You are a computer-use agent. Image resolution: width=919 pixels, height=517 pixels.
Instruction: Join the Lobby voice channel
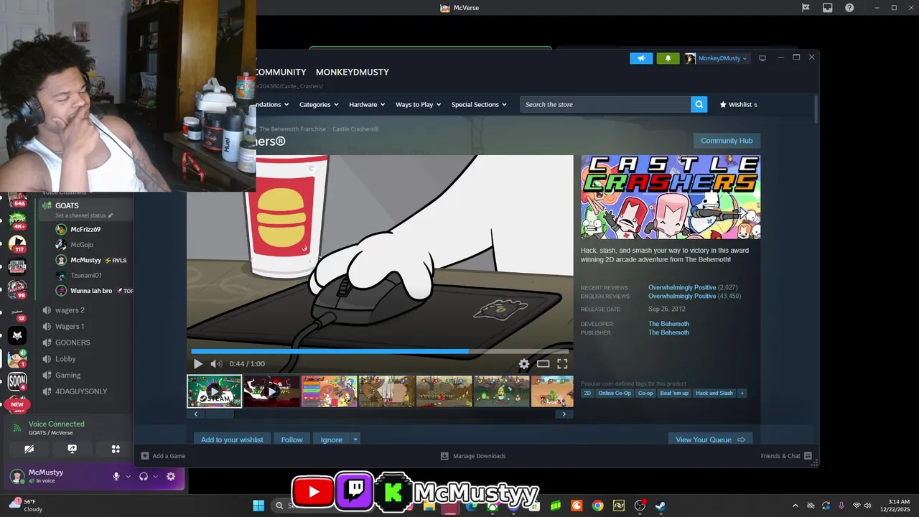65,359
